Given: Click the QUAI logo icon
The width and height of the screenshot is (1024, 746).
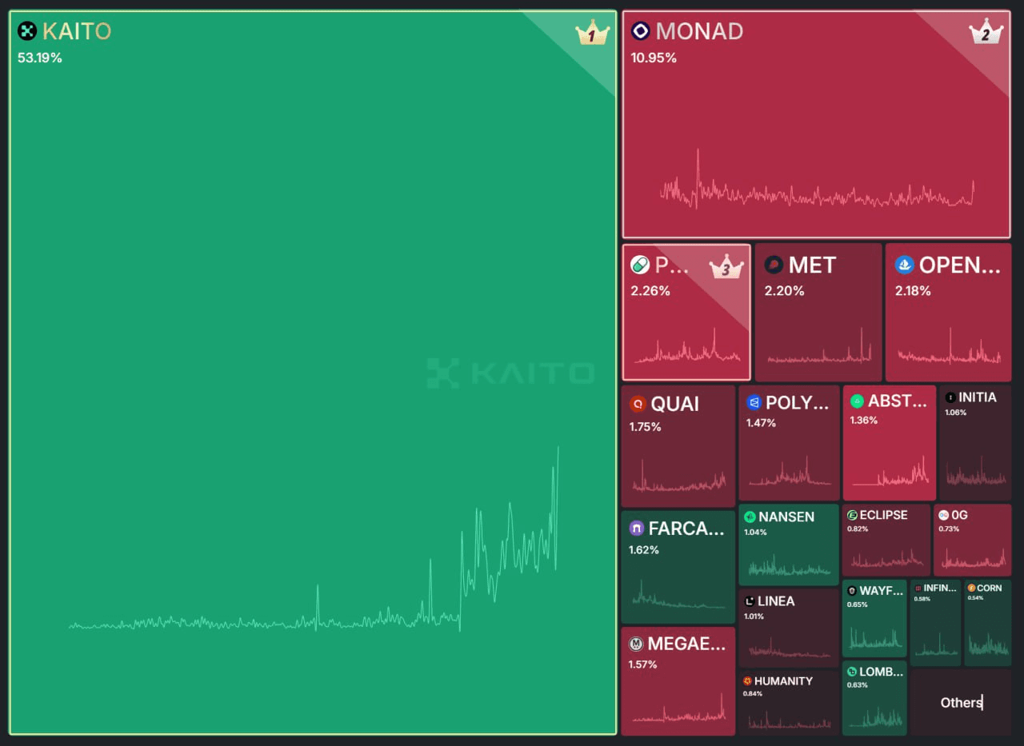Looking at the screenshot, I should click(637, 404).
